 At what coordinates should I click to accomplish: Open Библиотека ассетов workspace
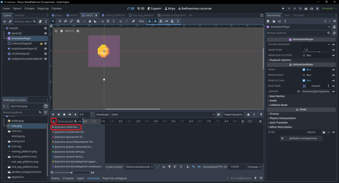(195, 8)
